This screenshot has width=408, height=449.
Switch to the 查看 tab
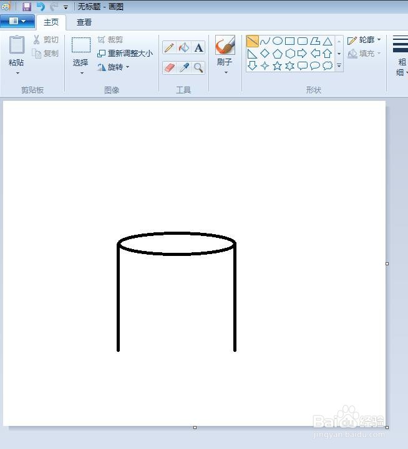84,22
